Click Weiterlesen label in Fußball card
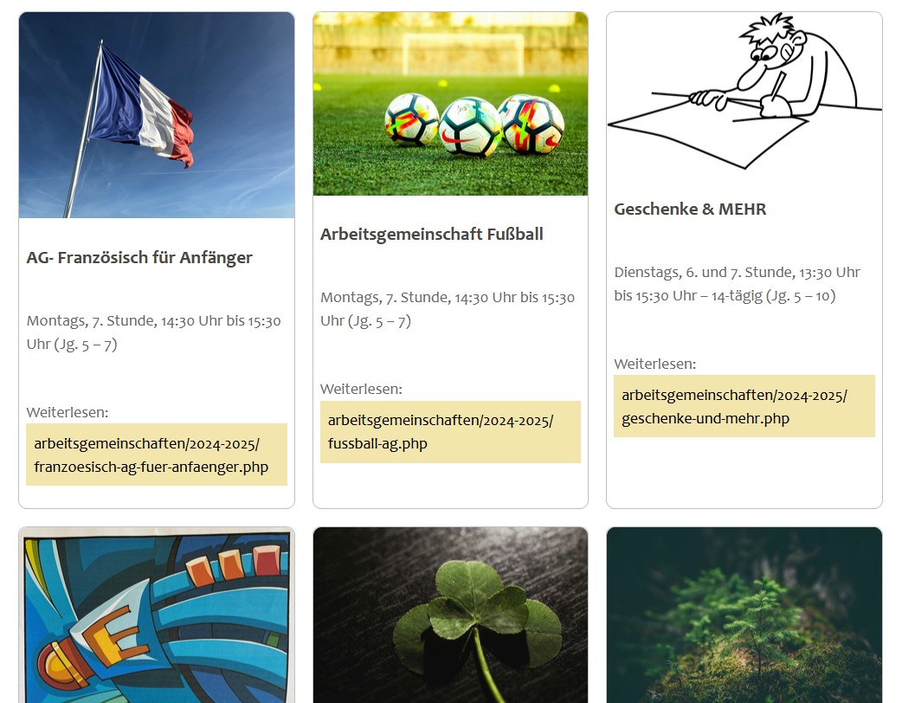 point(361,389)
